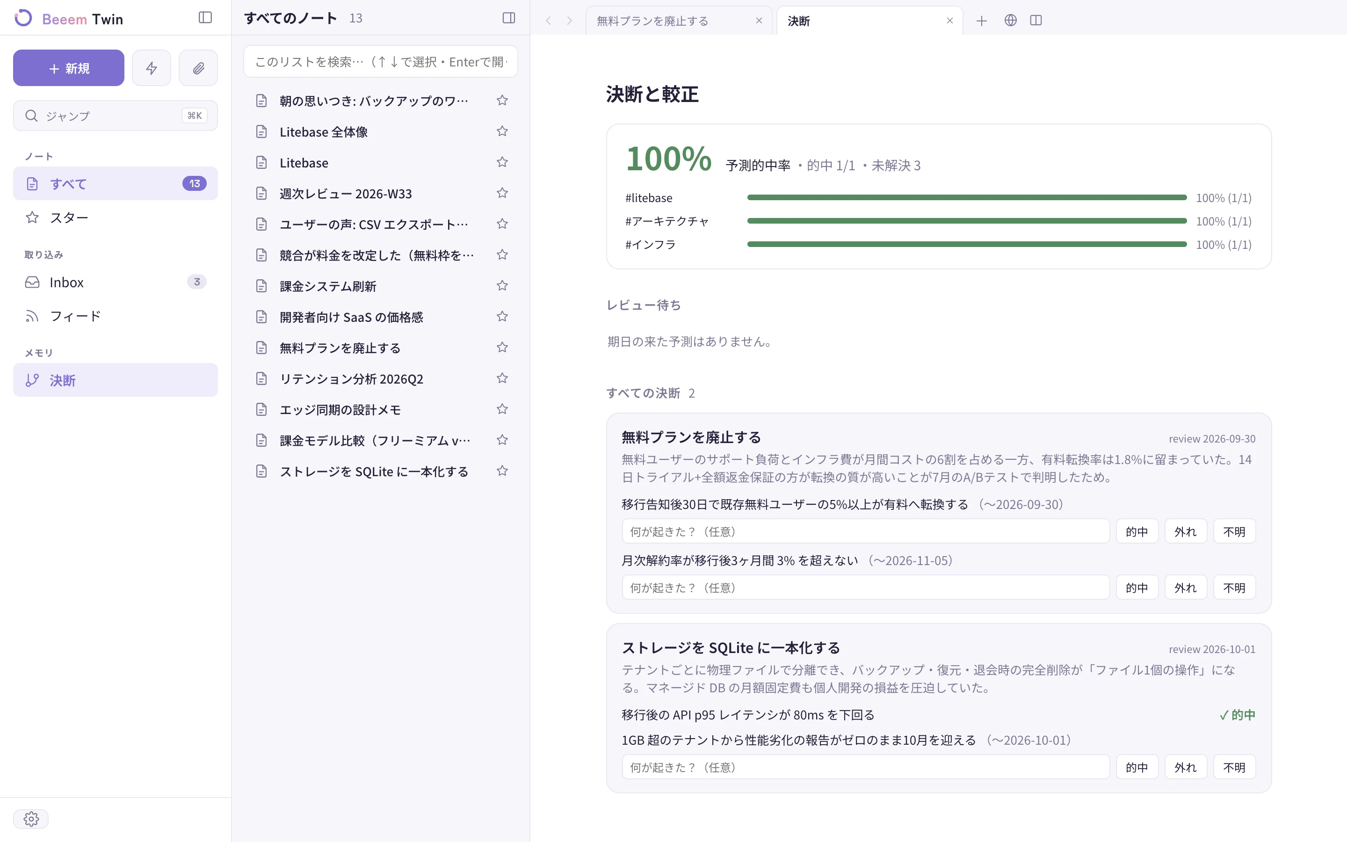Star the Litebase 全体像 note
This screenshot has width=1347, height=842.
coord(502,131)
